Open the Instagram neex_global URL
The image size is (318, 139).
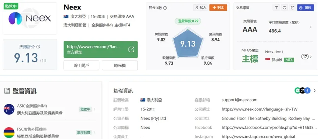coord(258,137)
